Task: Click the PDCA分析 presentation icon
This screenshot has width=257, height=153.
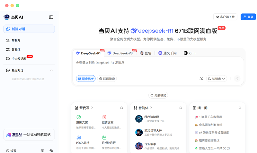Action: (79, 138)
